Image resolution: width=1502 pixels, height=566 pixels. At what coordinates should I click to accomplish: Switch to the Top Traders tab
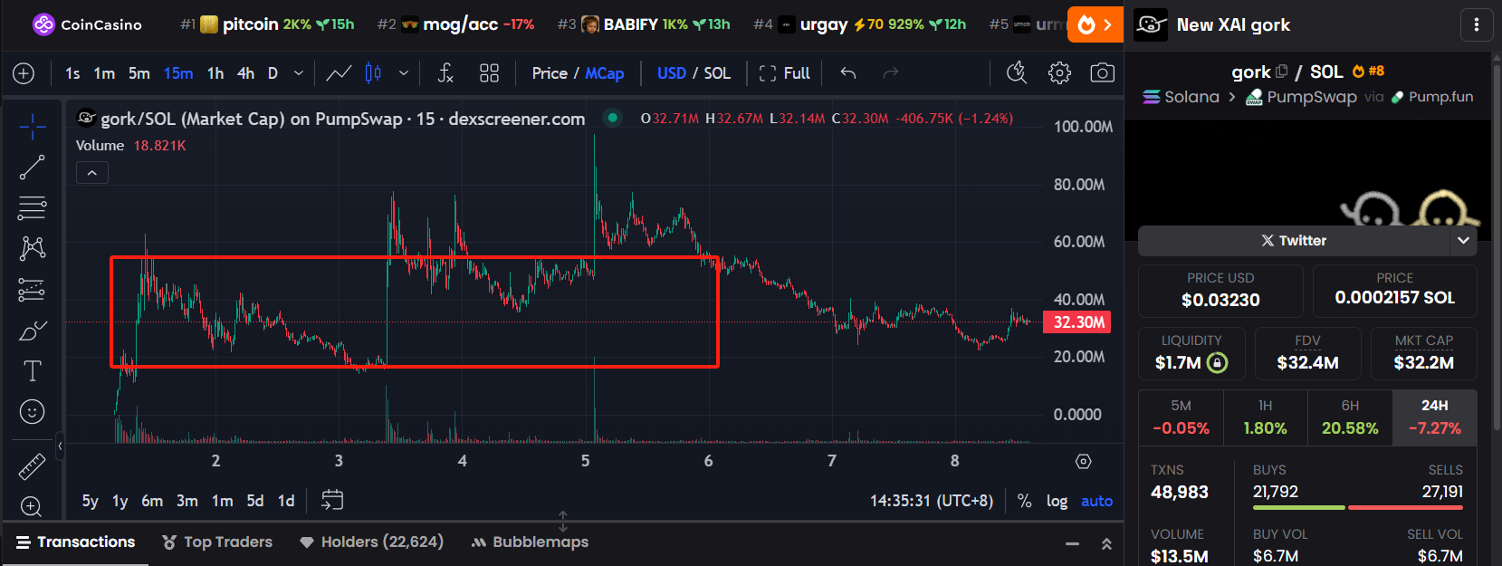(217, 542)
